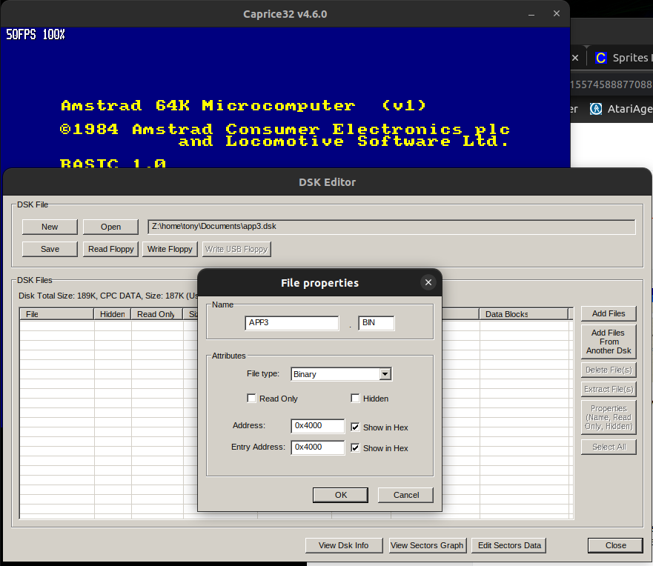Save the DSK file
The width and height of the screenshot is (653, 566).
click(x=50, y=249)
